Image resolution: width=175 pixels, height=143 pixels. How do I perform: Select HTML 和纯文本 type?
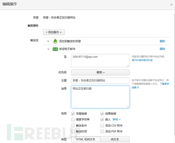(86, 139)
